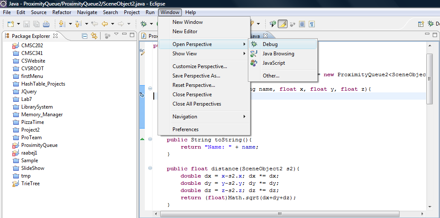Expand the Navigation submenu

tap(204, 116)
